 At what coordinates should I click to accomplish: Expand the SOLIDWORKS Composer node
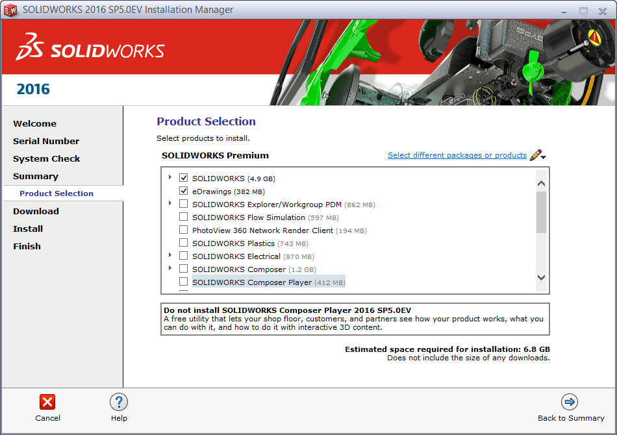pyautogui.click(x=170, y=268)
